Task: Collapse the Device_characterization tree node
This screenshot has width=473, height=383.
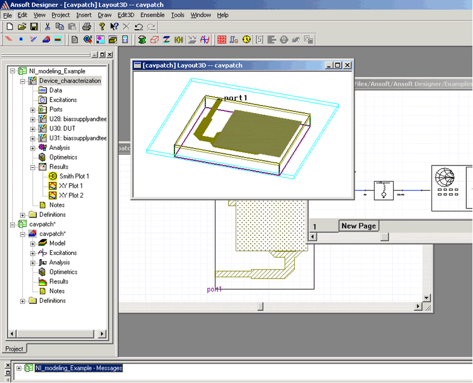Action: click(22, 81)
